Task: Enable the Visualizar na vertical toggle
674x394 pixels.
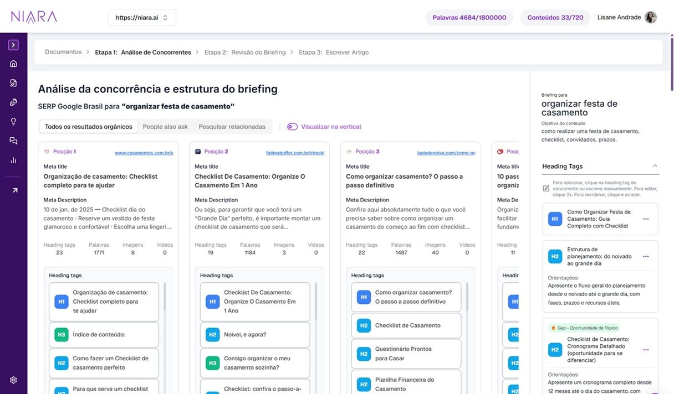Action: 292,126
